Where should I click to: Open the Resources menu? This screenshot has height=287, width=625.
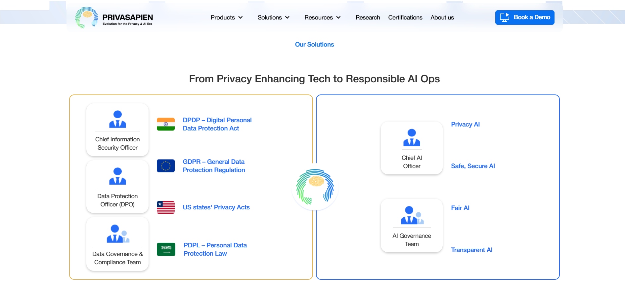click(323, 18)
